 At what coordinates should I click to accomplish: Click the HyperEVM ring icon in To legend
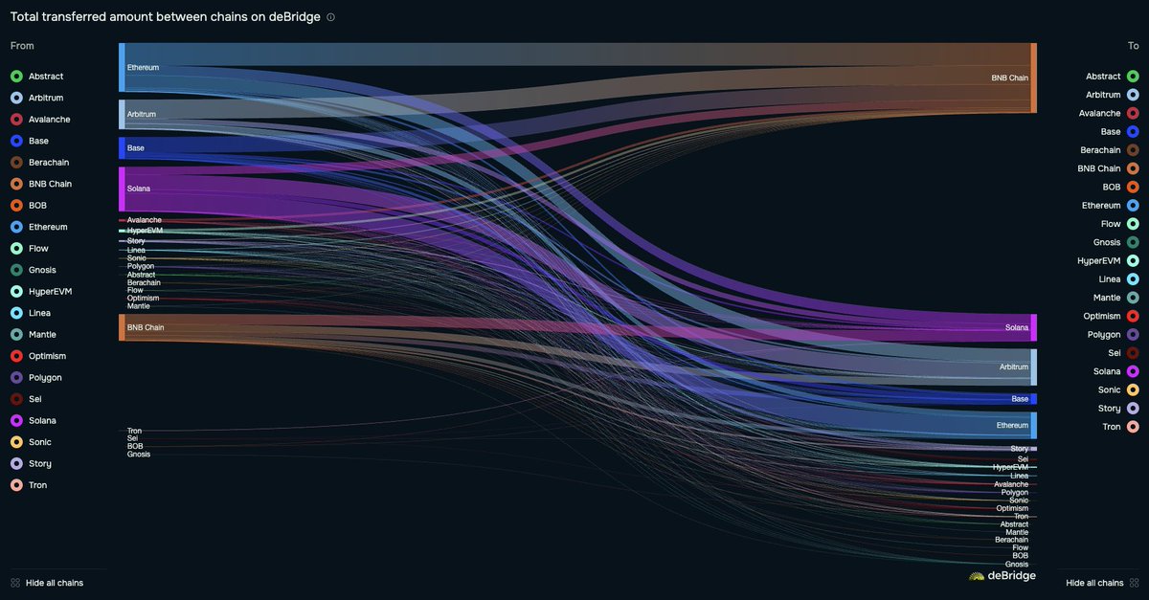(x=1133, y=261)
